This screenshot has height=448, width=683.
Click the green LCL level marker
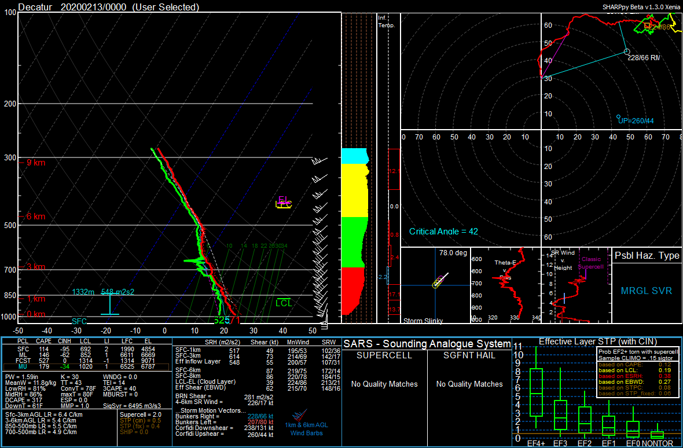coord(284,303)
